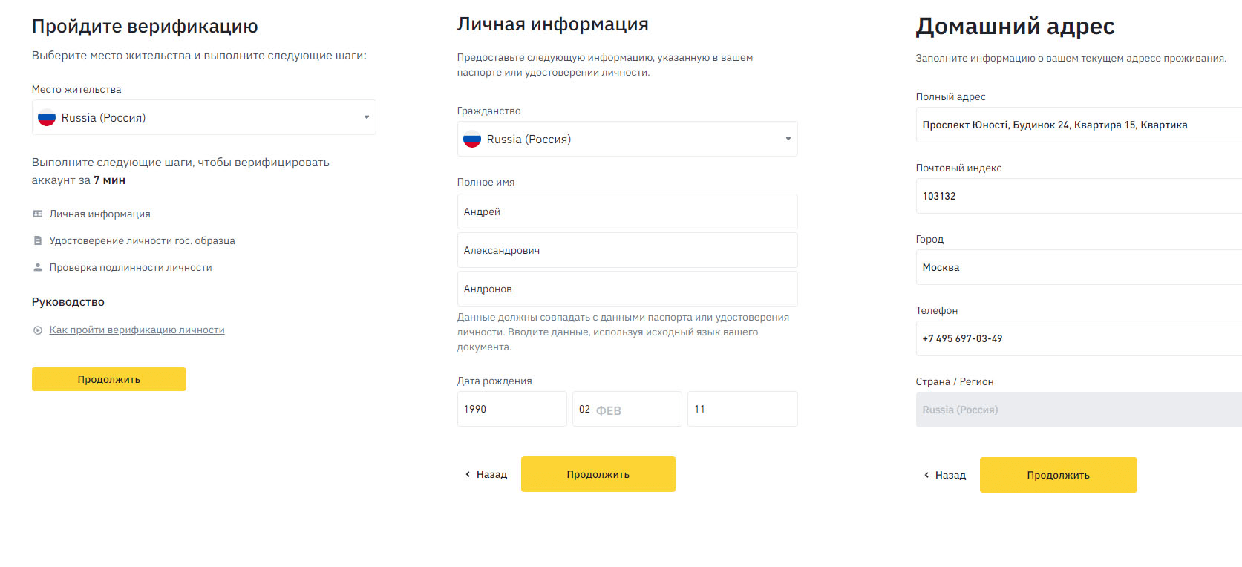Viewport: 1242px width, 567px height.
Task: Click the back chevron next to Назад under Личная информация
Action: point(468,473)
